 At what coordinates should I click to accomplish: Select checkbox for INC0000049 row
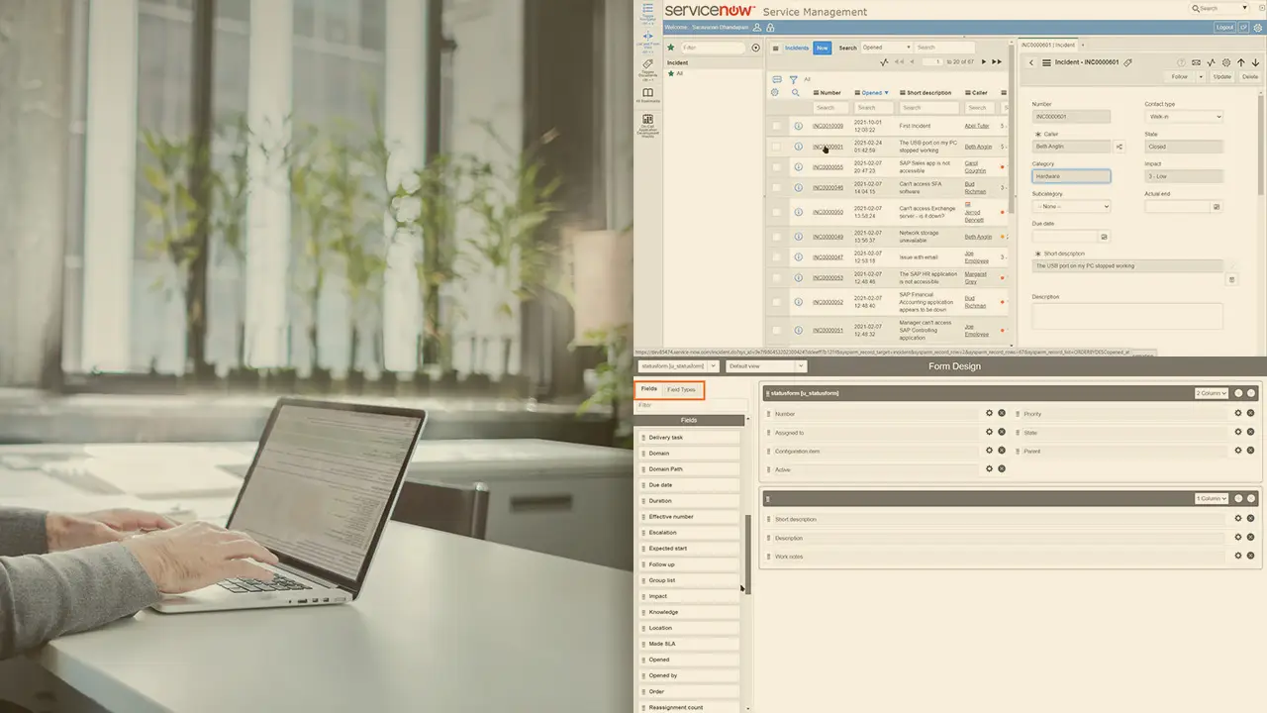pyautogui.click(x=776, y=237)
